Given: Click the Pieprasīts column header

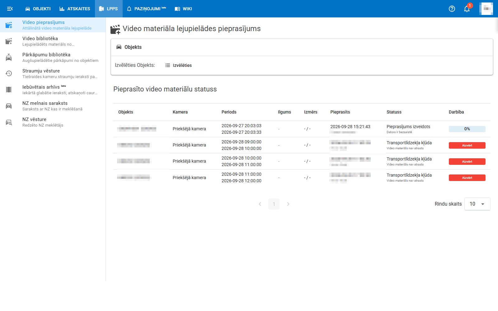Looking at the screenshot, I should [340, 112].
